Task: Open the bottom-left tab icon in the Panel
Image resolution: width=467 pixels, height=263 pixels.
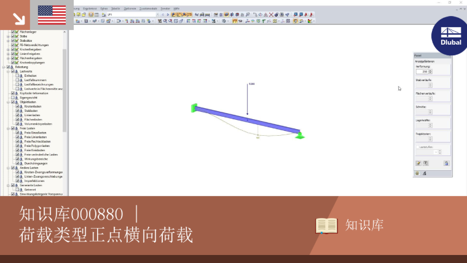Action: [417, 173]
